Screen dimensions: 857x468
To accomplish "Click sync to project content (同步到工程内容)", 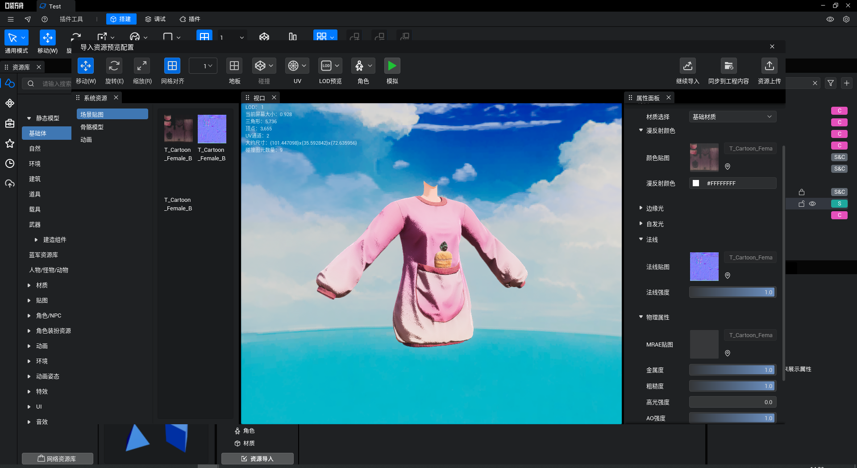I will point(728,66).
